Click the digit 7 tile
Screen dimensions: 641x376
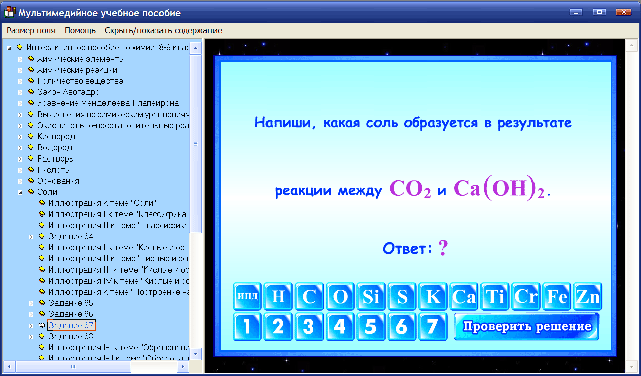(433, 326)
